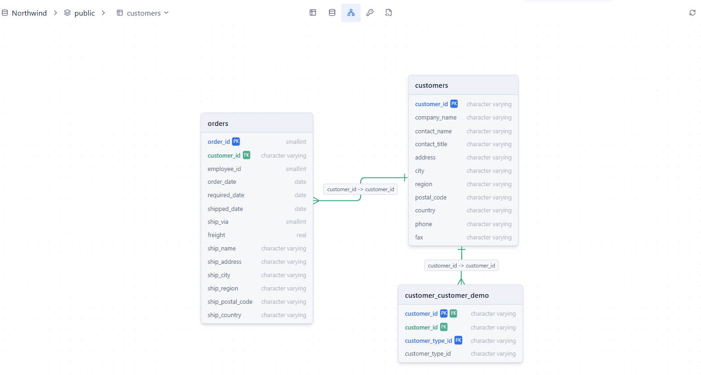Select the fax column

pyautogui.click(x=463, y=238)
